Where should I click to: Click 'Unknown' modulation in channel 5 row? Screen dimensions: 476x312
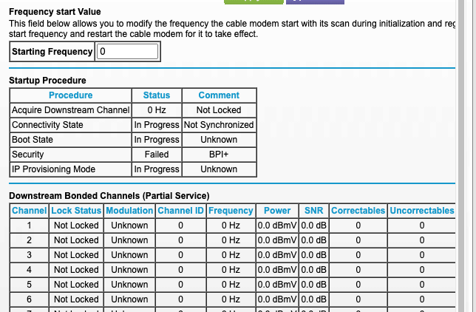click(129, 285)
